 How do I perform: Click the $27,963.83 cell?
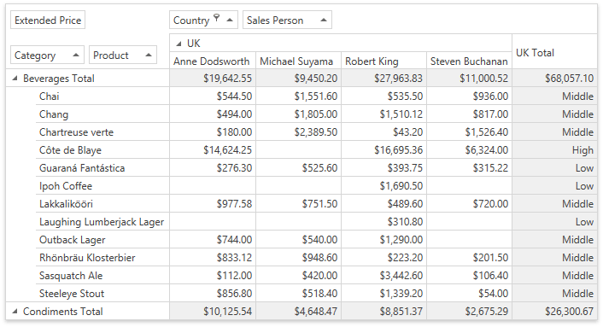[x=383, y=79]
